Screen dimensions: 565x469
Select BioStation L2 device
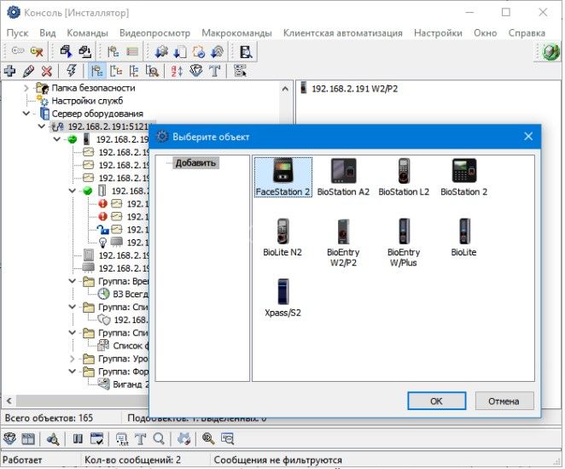pyautogui.click(x=404, y=177)
